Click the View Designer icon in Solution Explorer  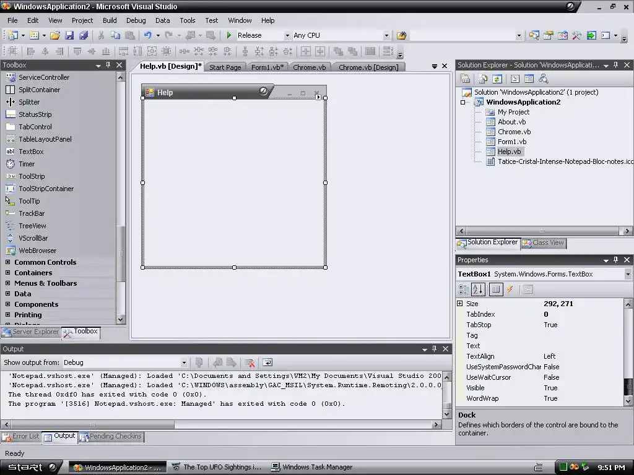(529, 79)
